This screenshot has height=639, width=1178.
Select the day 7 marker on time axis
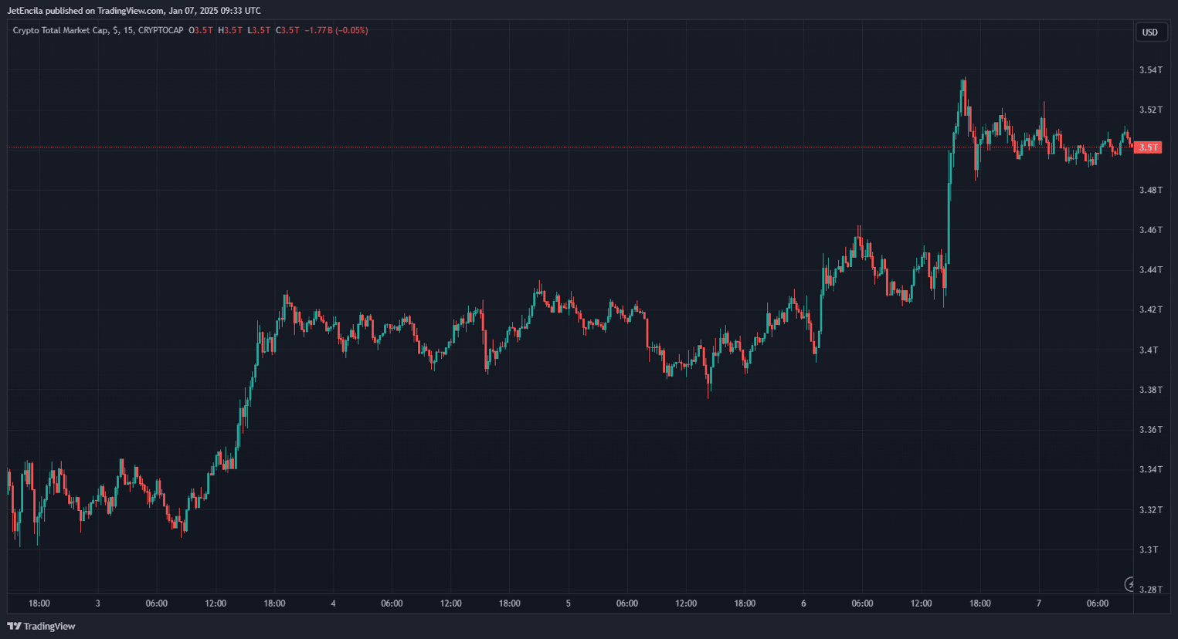(x=1039, y=603)
